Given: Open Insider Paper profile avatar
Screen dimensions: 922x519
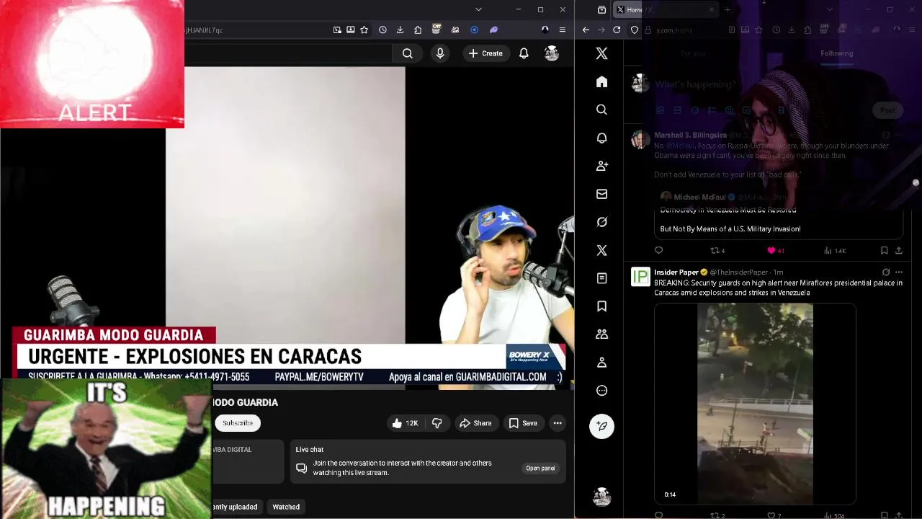Looking at the screenshot, I should pyautogui.click(x=640, y=277).
